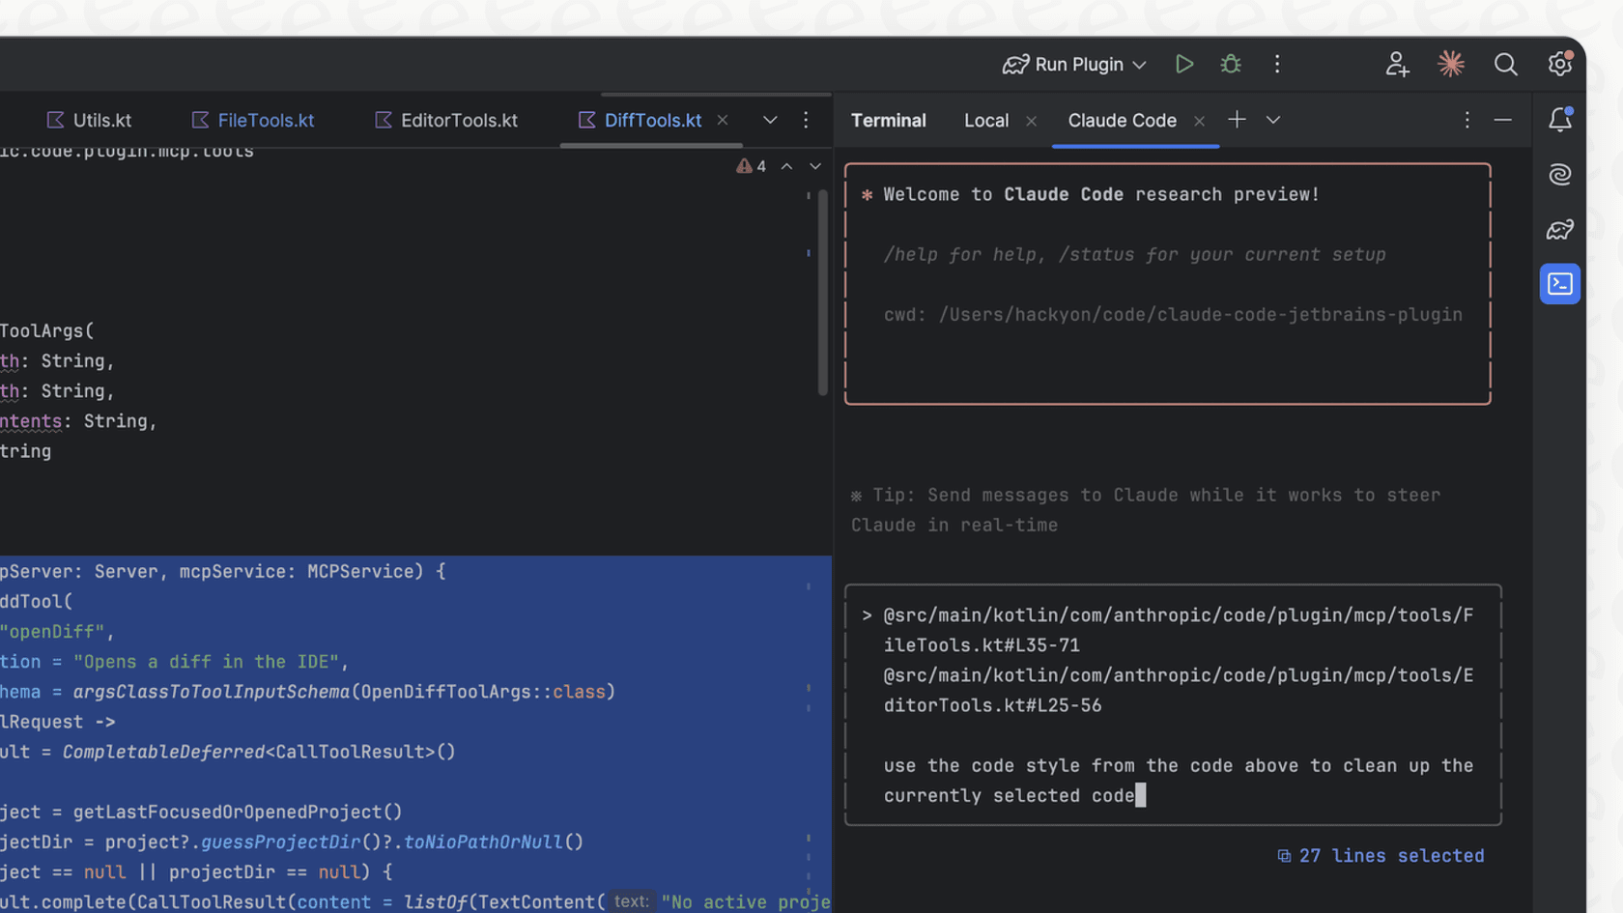Viewport: 1623px width, 913px height.
Task: Start debugging with the bug icon
Action: (1230, 64)
